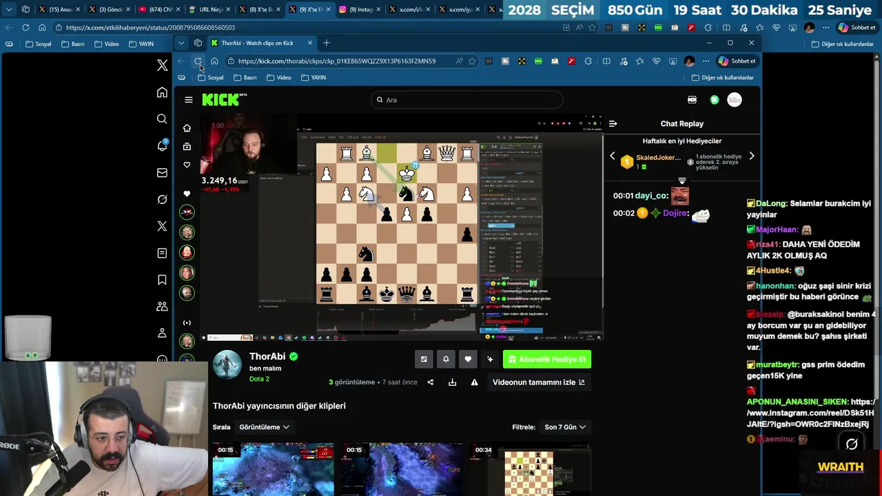The width and height of the screenshot is (882, 496).
Task: Open back window 'Diğer sık kullanılanlar' folder
Action: pos(842,44)
